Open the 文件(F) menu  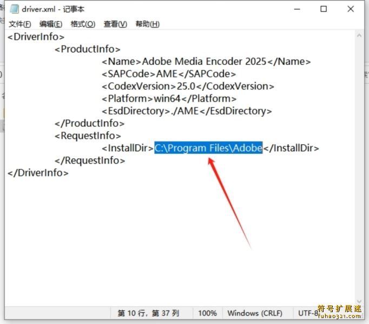[20, 24]
